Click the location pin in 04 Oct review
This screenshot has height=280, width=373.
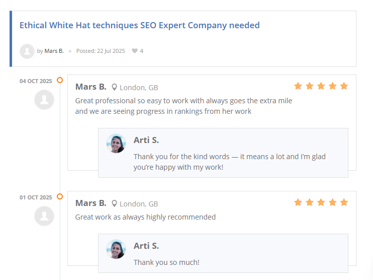click(115, 87)
